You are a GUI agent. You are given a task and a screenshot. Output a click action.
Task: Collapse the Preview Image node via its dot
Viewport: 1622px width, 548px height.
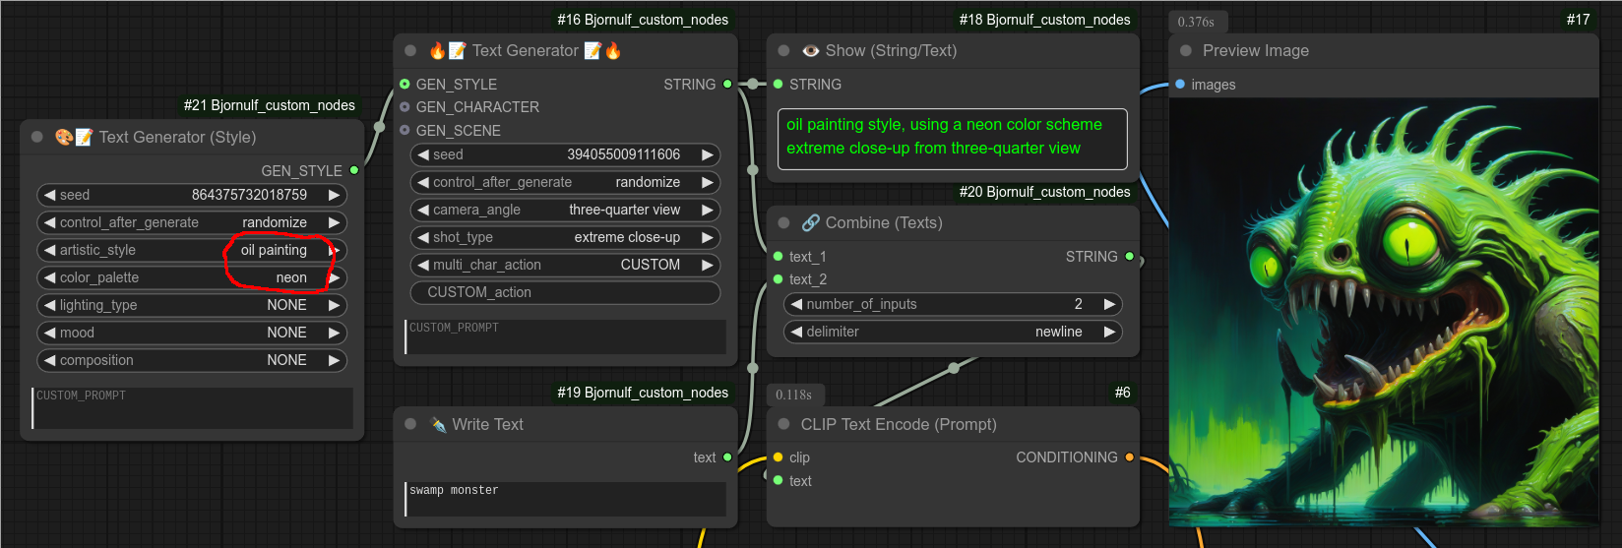pyautogui.click(x=1186, y=51)
